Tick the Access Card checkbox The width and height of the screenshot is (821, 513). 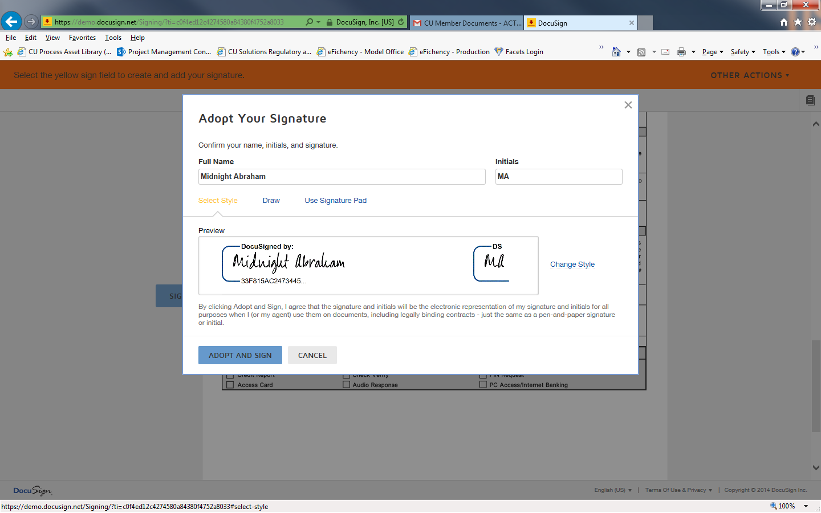(230, 385)
